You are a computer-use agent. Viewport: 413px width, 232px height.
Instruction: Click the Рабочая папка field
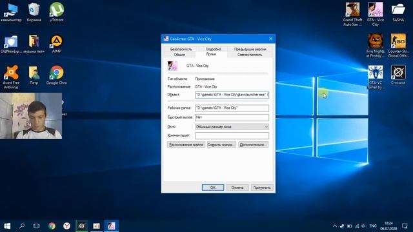point(232,108)
